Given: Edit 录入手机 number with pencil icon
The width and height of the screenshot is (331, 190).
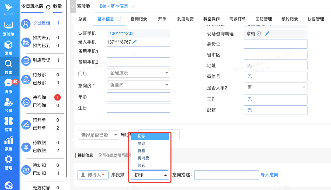Looking at the screenshot, I should click(x=135, y=42).
